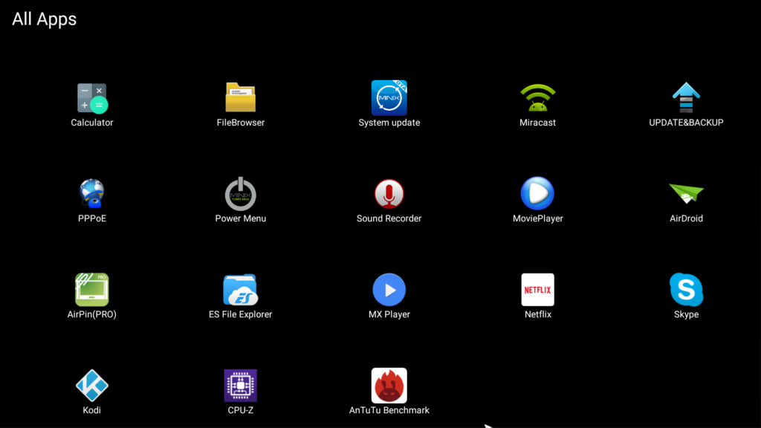Screen dimensions: 761x428
Task: Click the All Apps title
Action: point(44,19)
